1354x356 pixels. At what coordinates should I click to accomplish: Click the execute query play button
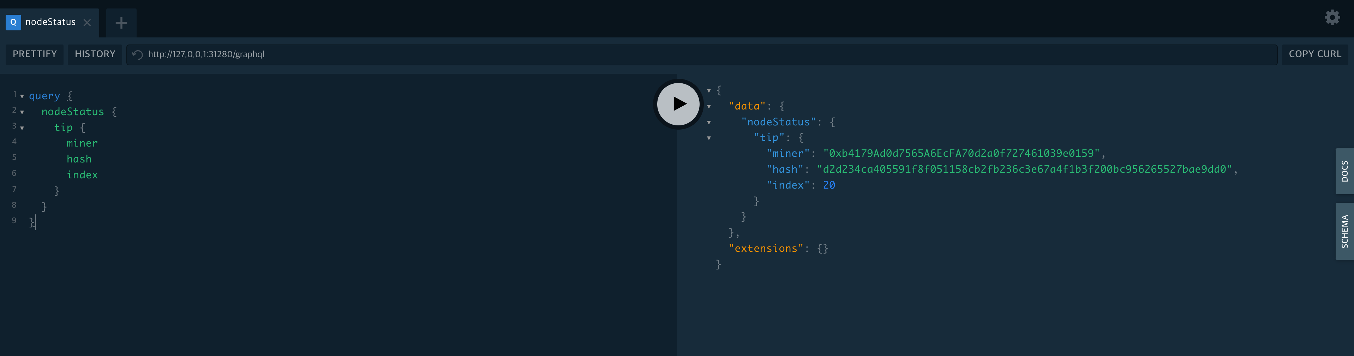point(678,103)
